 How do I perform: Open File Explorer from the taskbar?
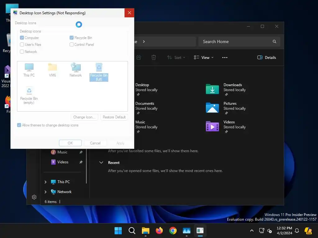(145, 231)
